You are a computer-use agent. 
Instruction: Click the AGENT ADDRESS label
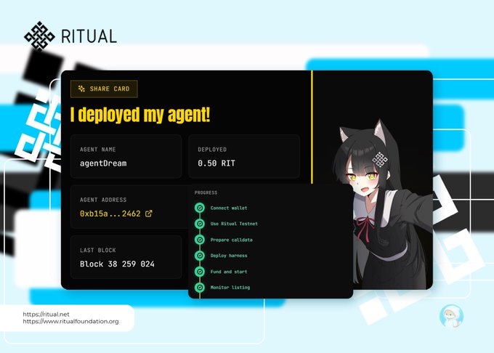tap(103, 200)
